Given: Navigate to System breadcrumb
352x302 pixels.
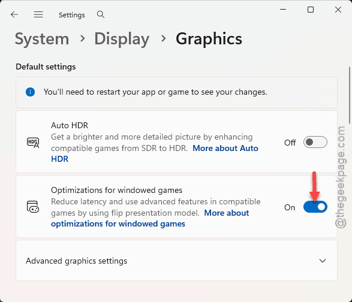Looking at the screenshot, I should coord(42,39).
